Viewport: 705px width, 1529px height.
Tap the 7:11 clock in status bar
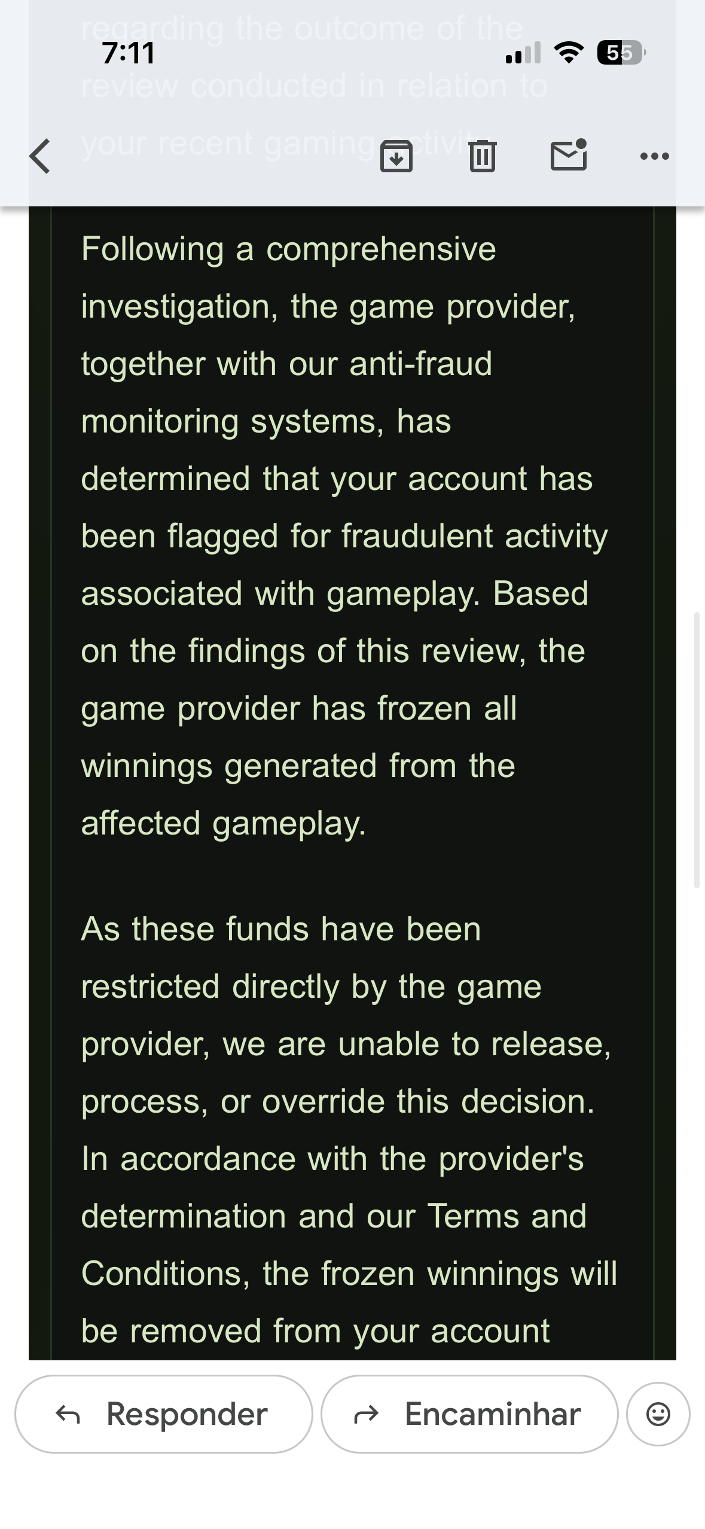click(x=129, y=53)
